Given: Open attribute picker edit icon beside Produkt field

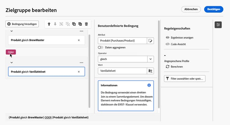Looking at the screenshot, I should 150,41.
